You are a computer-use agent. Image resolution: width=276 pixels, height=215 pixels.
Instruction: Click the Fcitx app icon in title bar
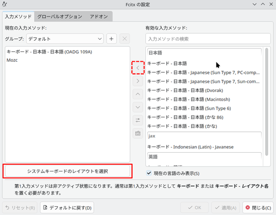[5, 4]
